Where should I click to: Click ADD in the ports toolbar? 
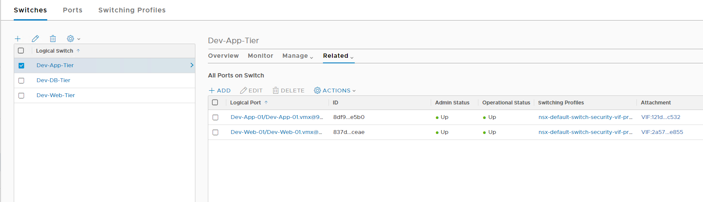point(220,91)
